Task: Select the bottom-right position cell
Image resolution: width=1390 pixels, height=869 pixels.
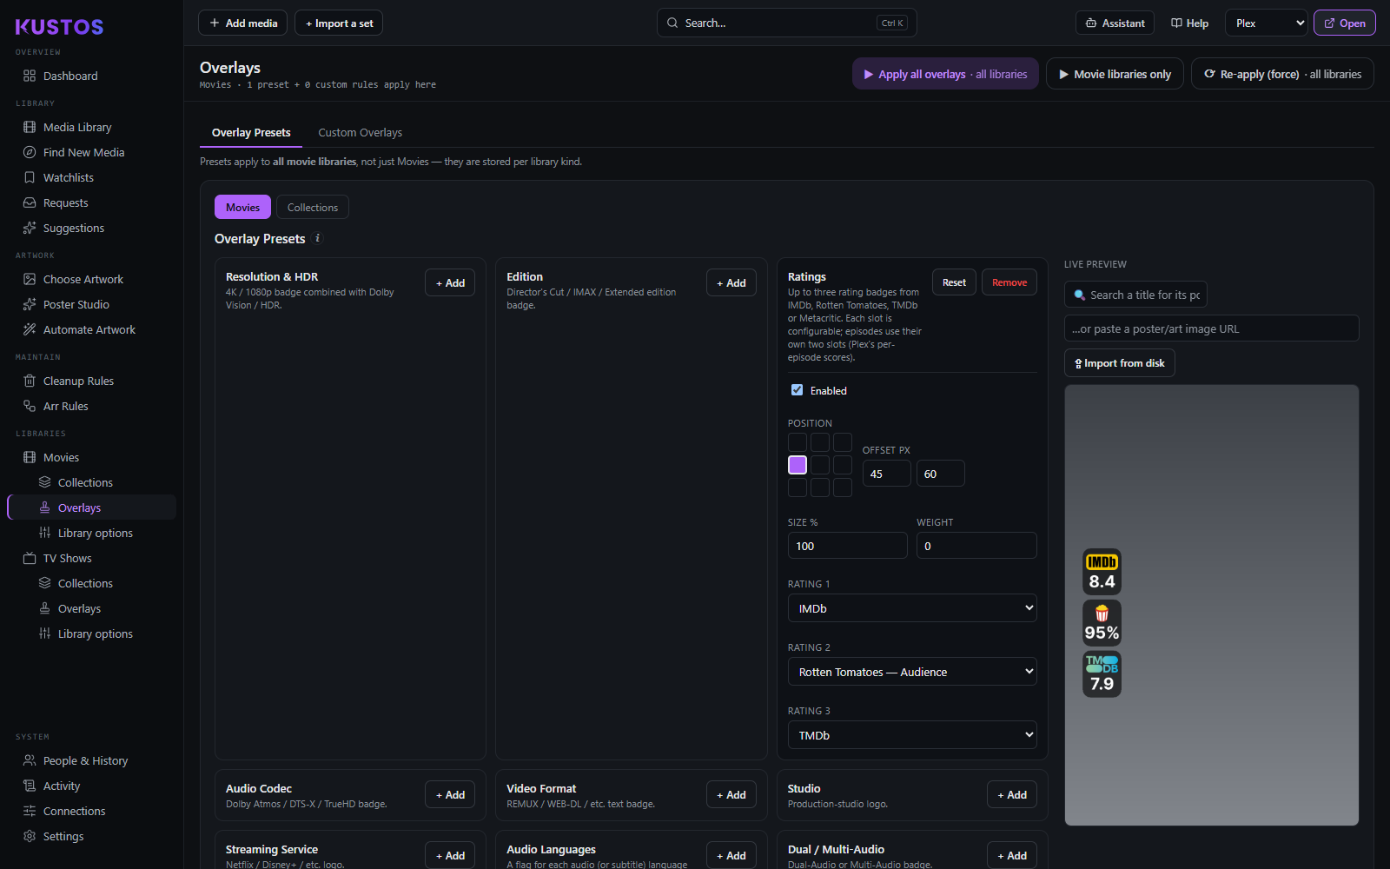Action: click(843, 488)
